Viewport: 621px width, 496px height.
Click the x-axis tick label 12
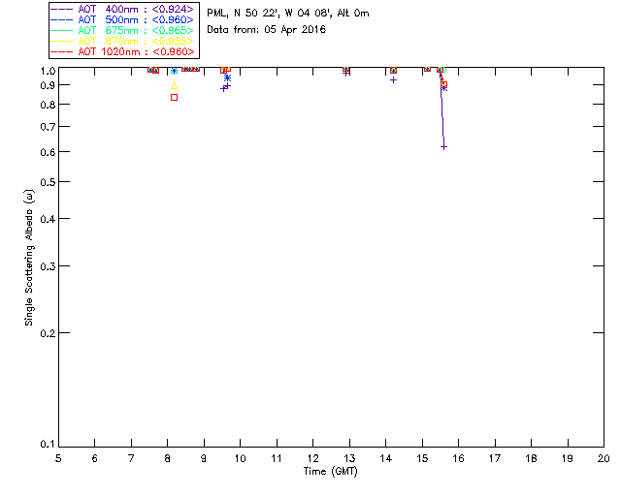coord(312,458)
